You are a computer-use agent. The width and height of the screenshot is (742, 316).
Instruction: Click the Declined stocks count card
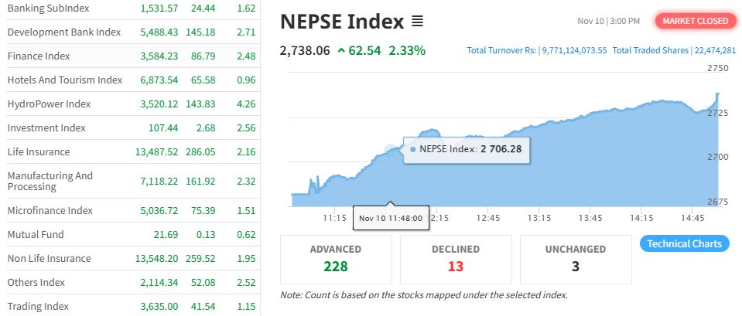pos(456,259)
